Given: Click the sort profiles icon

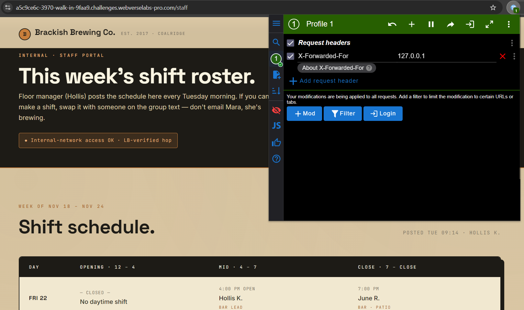Looking at the screenshot, I should click(x=276, y=91).
